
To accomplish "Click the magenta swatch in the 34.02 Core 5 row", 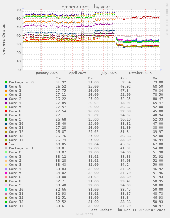I will 6,173.
